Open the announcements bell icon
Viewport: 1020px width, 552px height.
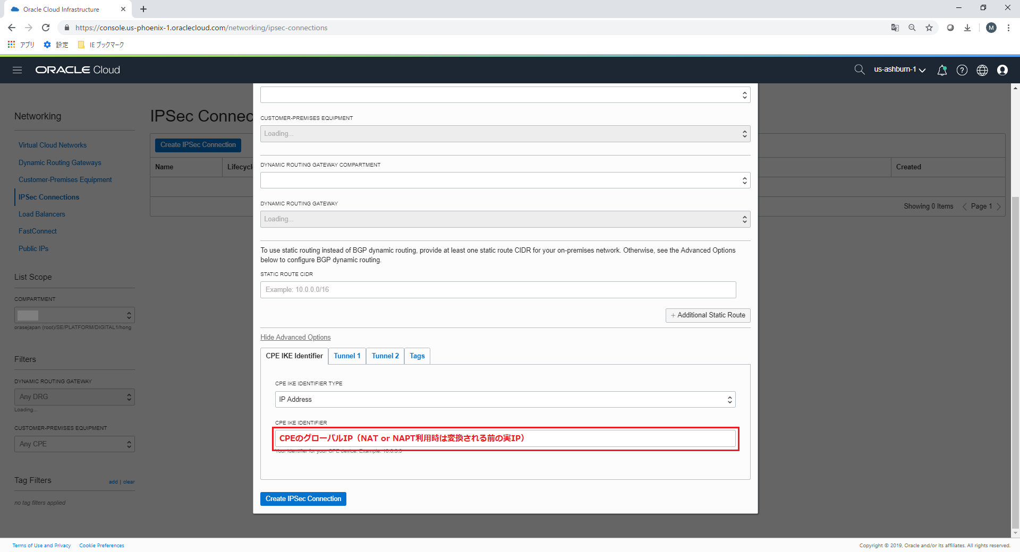coord(942,70)
